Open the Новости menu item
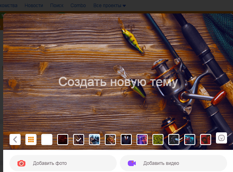The height and width of the screenshot is (172, 233). click(34, 6)
